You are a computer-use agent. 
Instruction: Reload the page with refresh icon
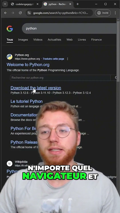[20, 13]
